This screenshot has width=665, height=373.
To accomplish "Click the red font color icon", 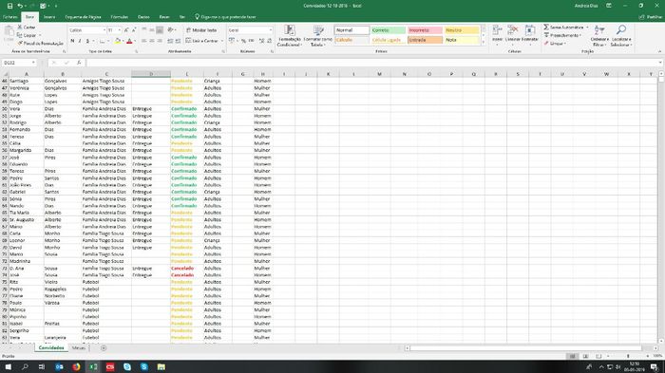I will point(130,41).
